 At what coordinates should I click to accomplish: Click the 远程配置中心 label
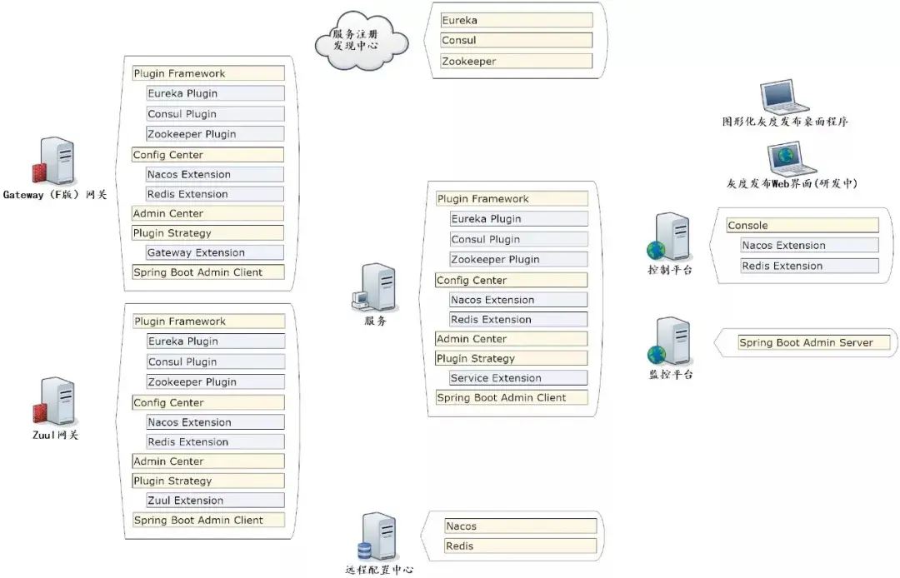pos(379,570)
